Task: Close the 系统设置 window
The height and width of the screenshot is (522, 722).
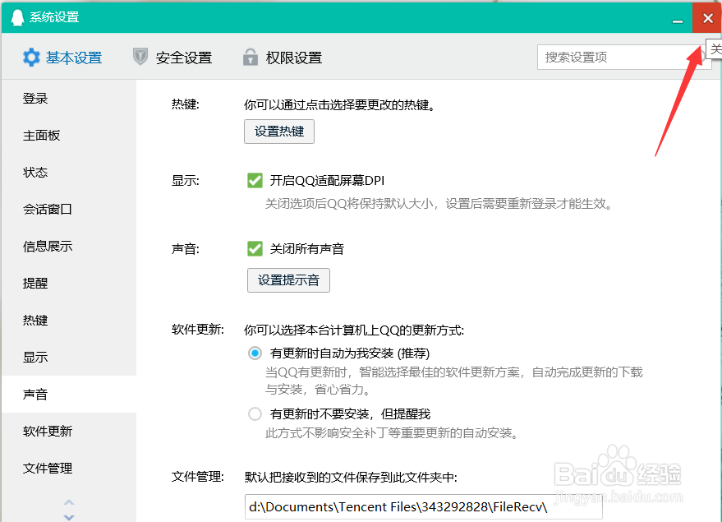Action: (707, 18)
